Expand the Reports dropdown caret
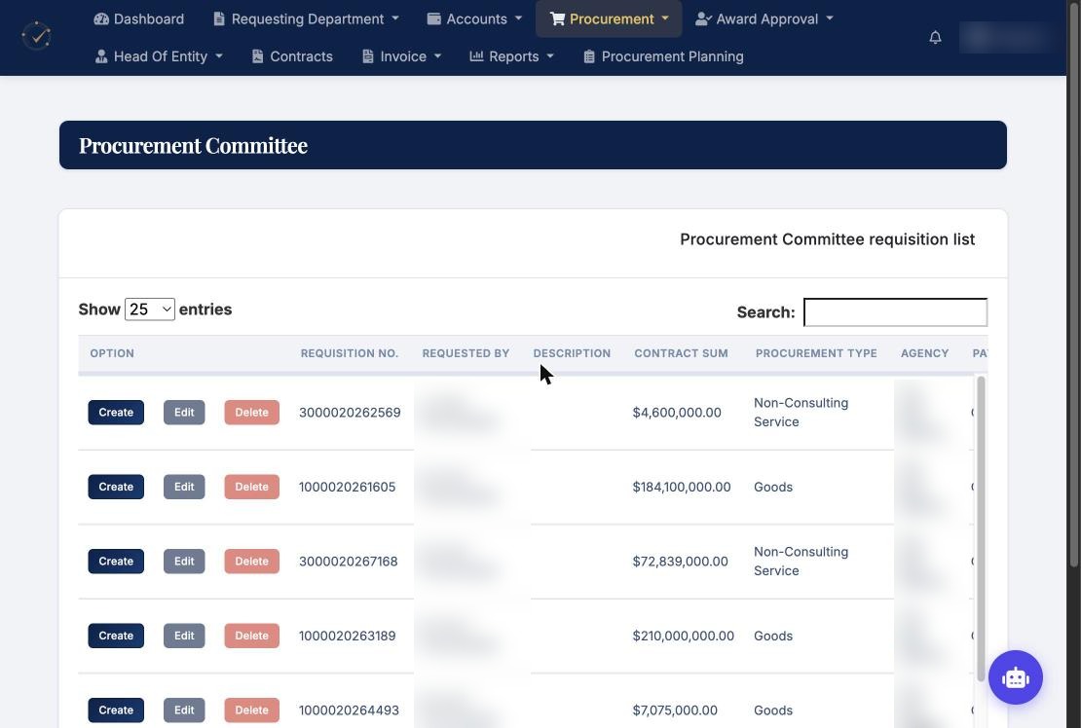The height and width of the screenshot is (728, 1081). tap(550, 56)
